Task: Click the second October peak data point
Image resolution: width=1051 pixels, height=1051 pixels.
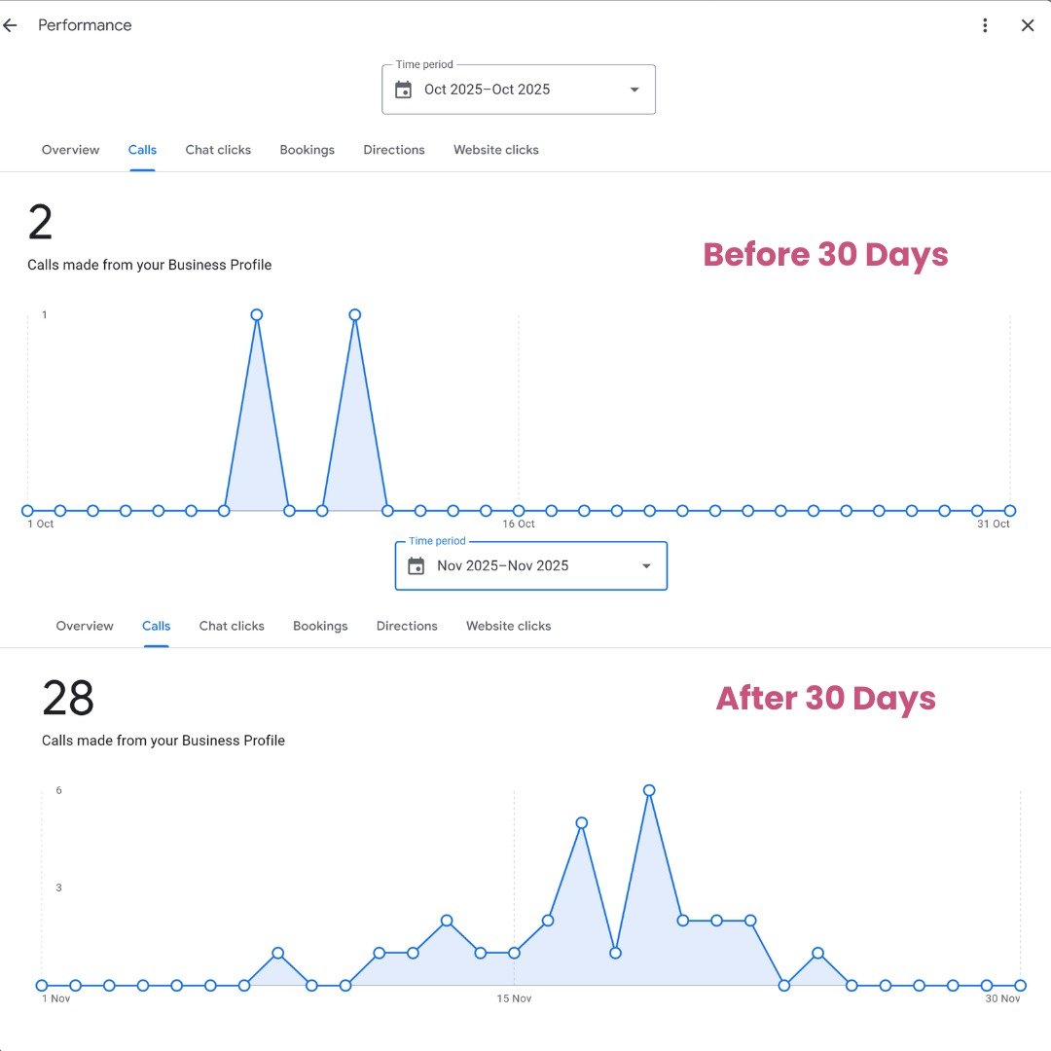Action: [355, 314]
